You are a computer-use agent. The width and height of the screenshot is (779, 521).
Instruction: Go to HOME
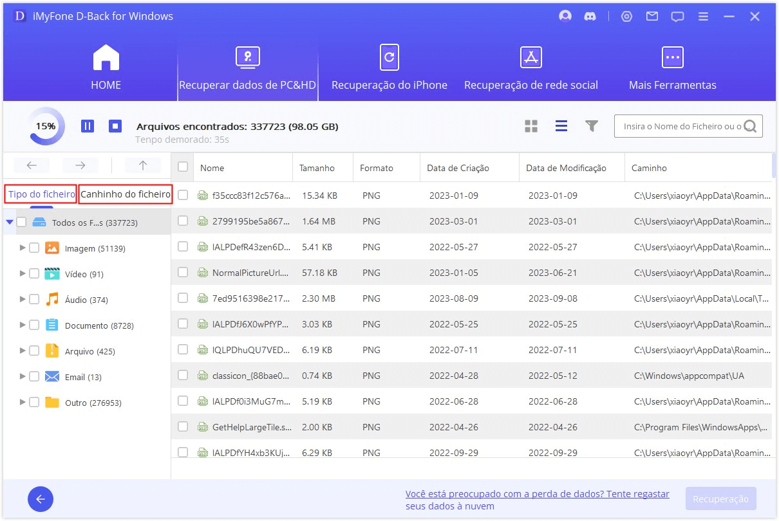click(x=106, y=67)
